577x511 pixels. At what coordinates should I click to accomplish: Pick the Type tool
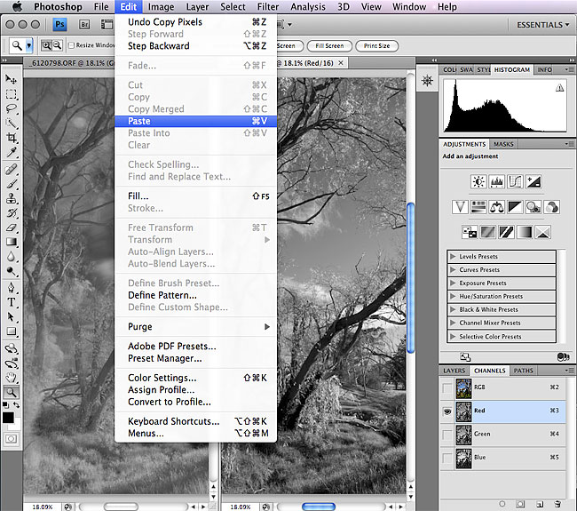pyautogui.click(x=12, y=301)
